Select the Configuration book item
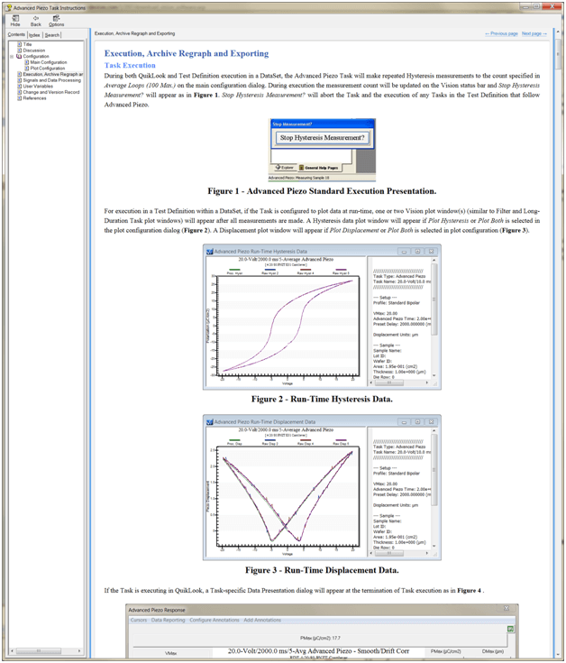 pyautogui.click(x=36, y=56)
